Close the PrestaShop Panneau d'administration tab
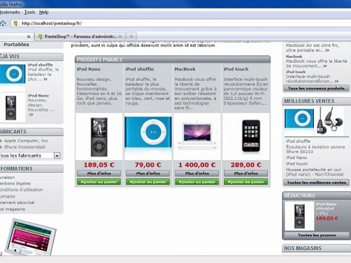 (120, 37)
